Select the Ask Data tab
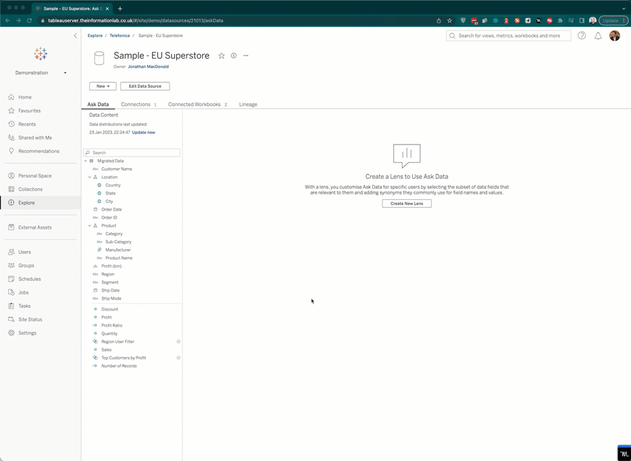This screenshot has width=631, height=461. [98, 105]
